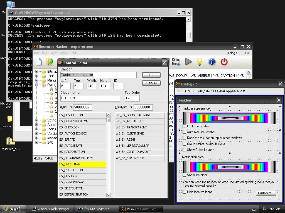Image resolution: width=285 pixels, height=213 pixels.
Task: Open the Edit menu in Resource Hacker
Action: point(45,53)
